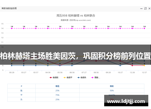Click the 00:28 x-axis time label
This screenshot has height=109, width=151.
[12, 73]
